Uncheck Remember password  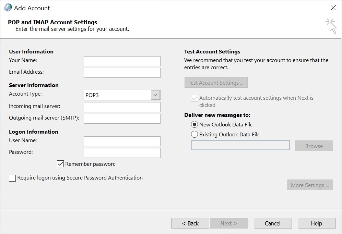60,164
